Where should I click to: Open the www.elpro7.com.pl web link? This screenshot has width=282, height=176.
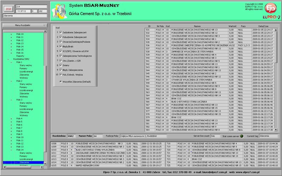249,172
